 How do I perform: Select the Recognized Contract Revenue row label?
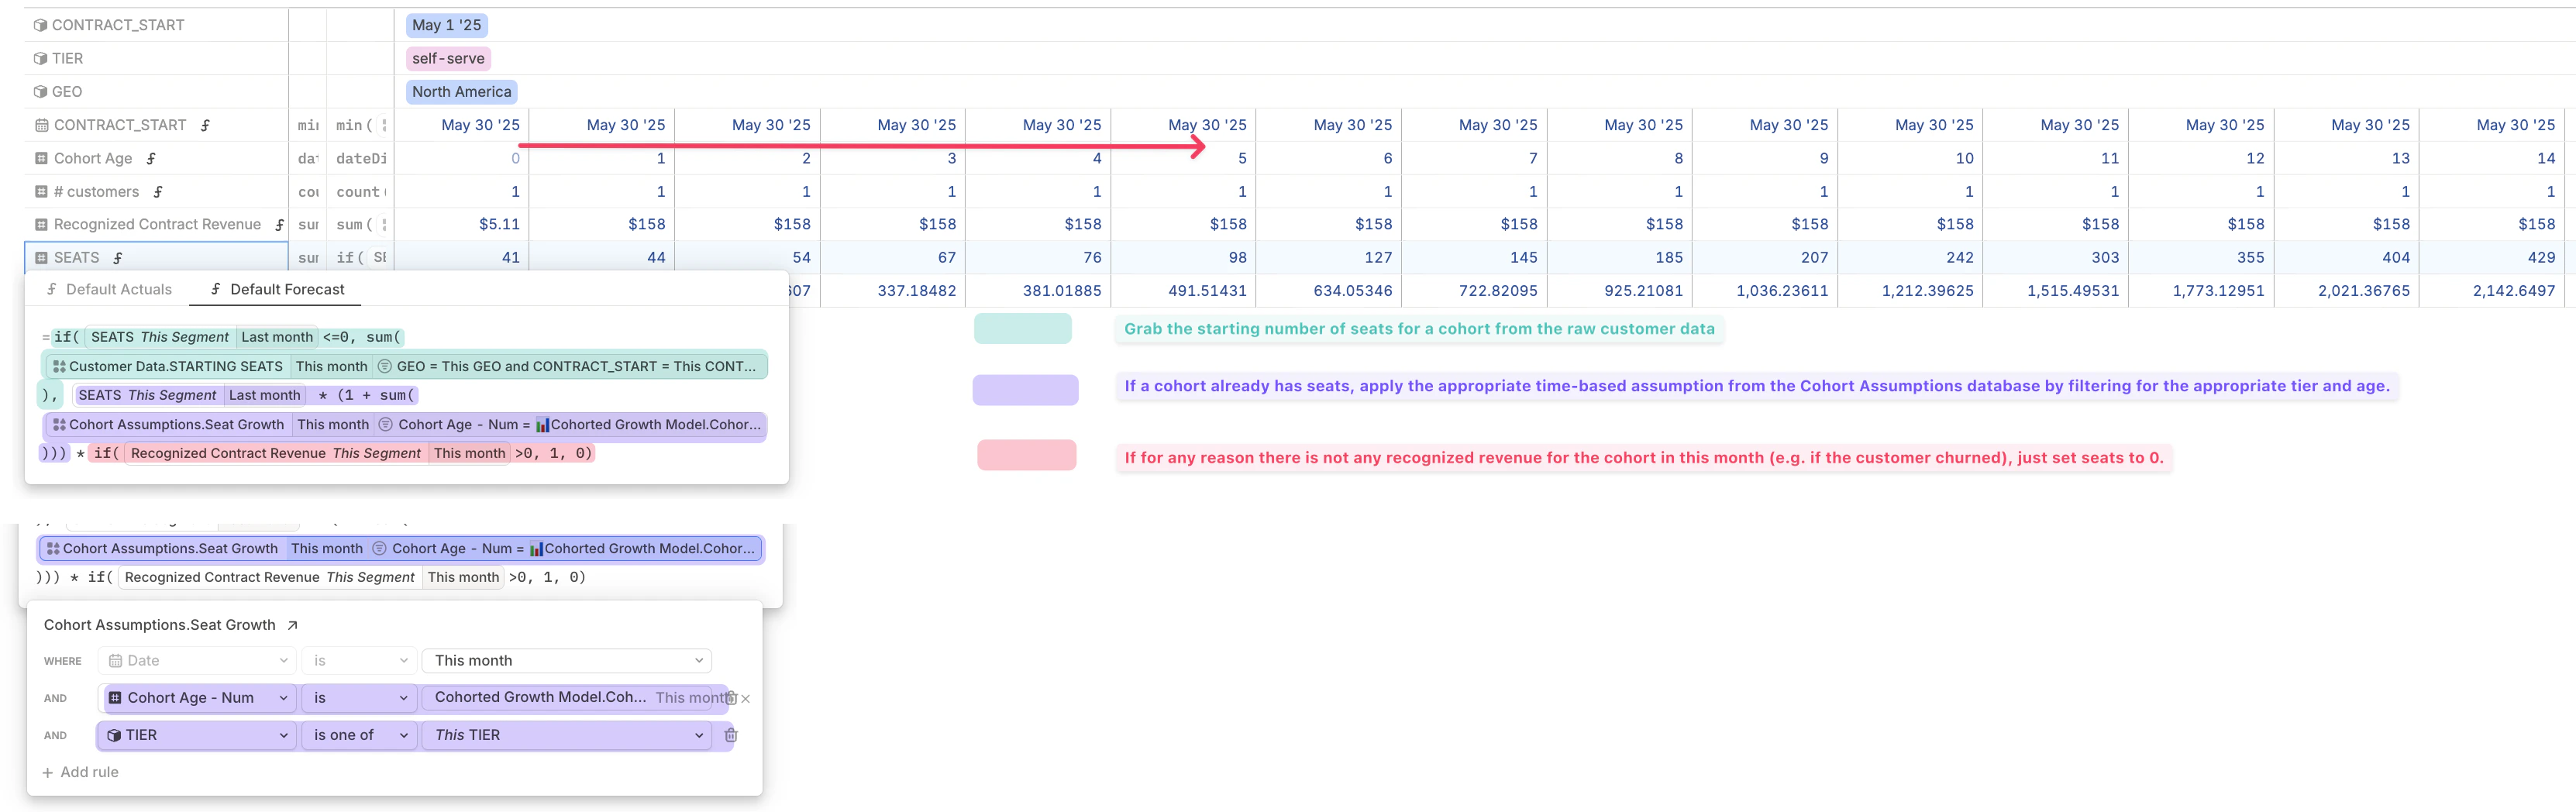[x=157, y=225]
